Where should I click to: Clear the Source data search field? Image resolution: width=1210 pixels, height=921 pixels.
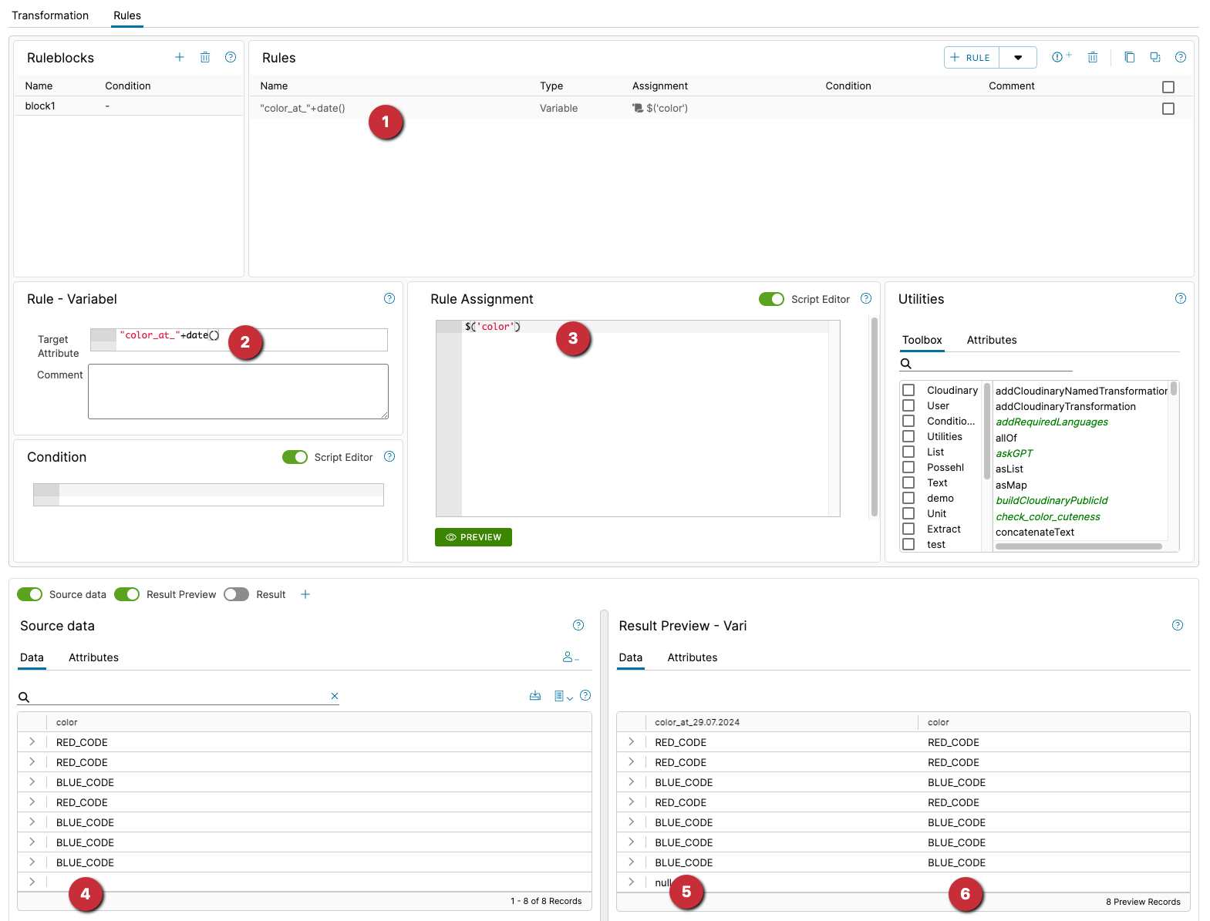(x=335, y=696)
